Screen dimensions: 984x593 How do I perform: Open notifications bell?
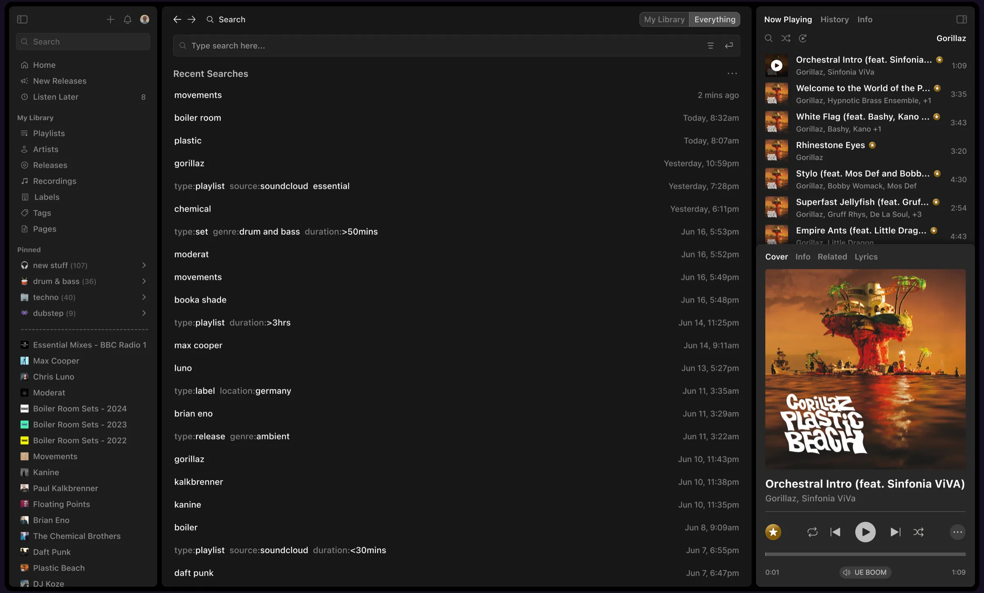click(128, 19)
